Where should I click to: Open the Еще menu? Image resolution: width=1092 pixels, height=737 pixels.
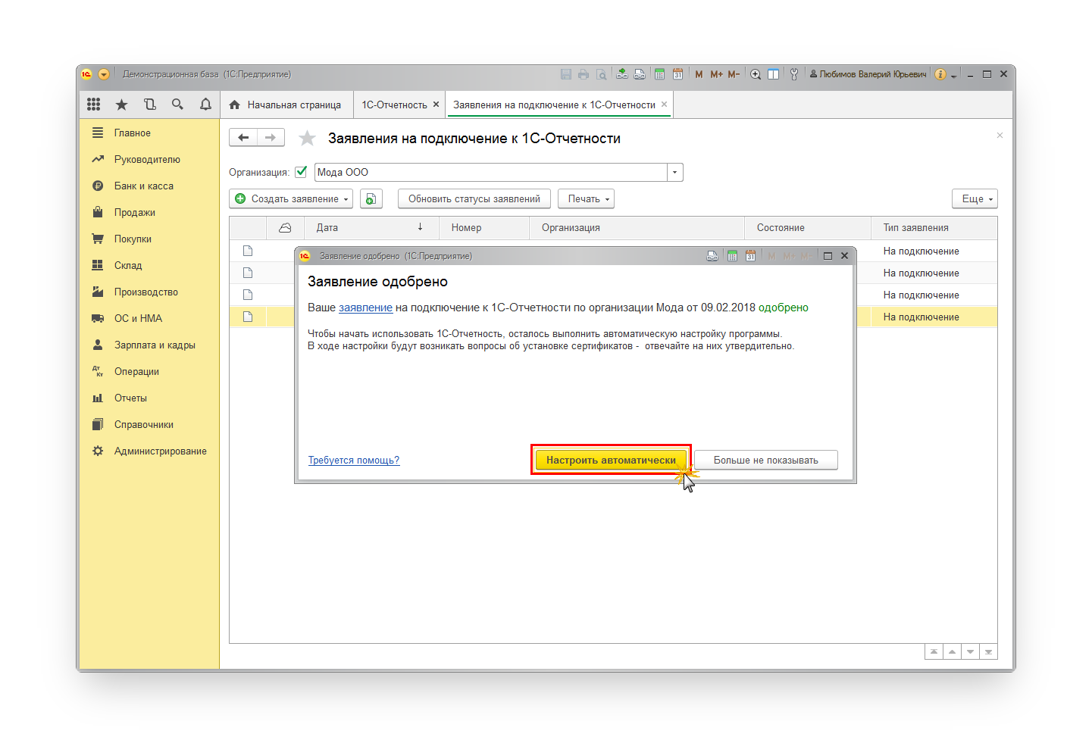[x=975, y=198]
